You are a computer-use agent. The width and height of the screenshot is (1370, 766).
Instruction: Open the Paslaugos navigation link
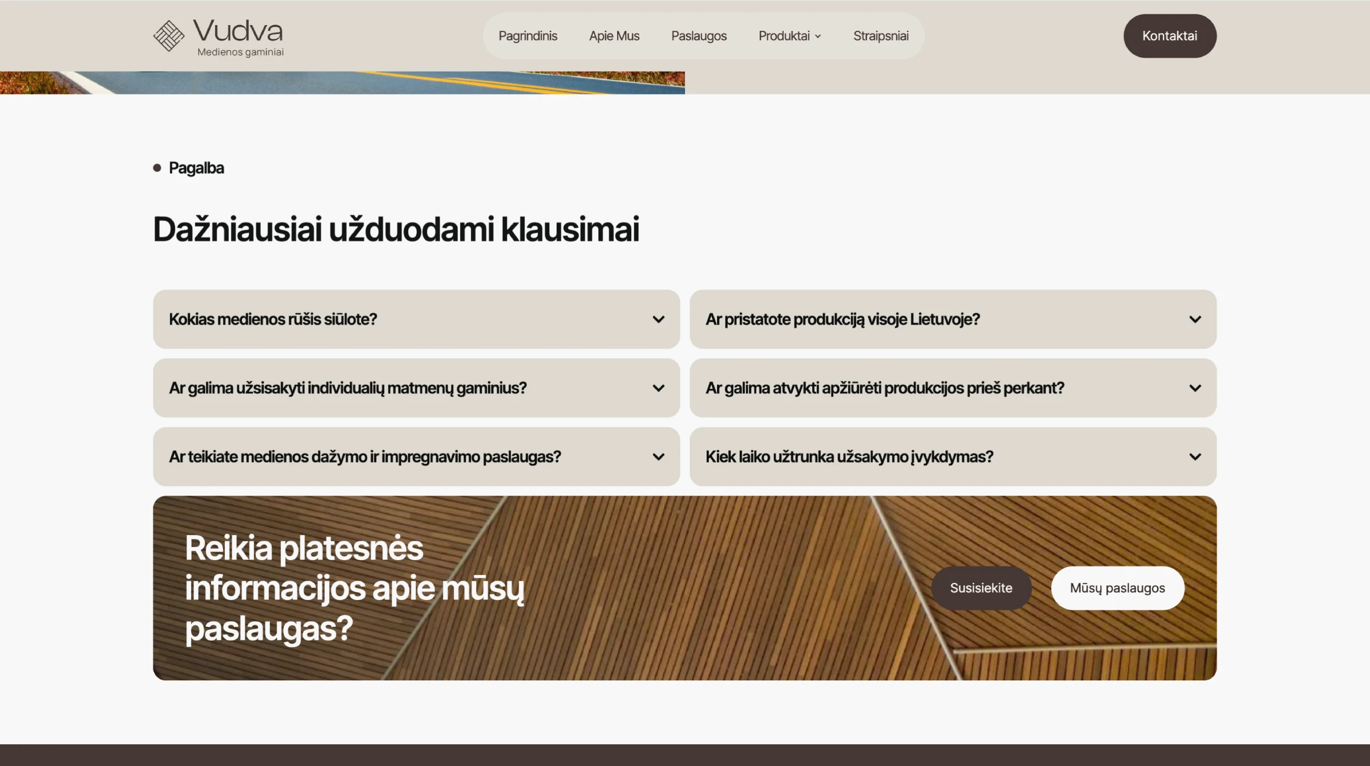pos(699,36)
